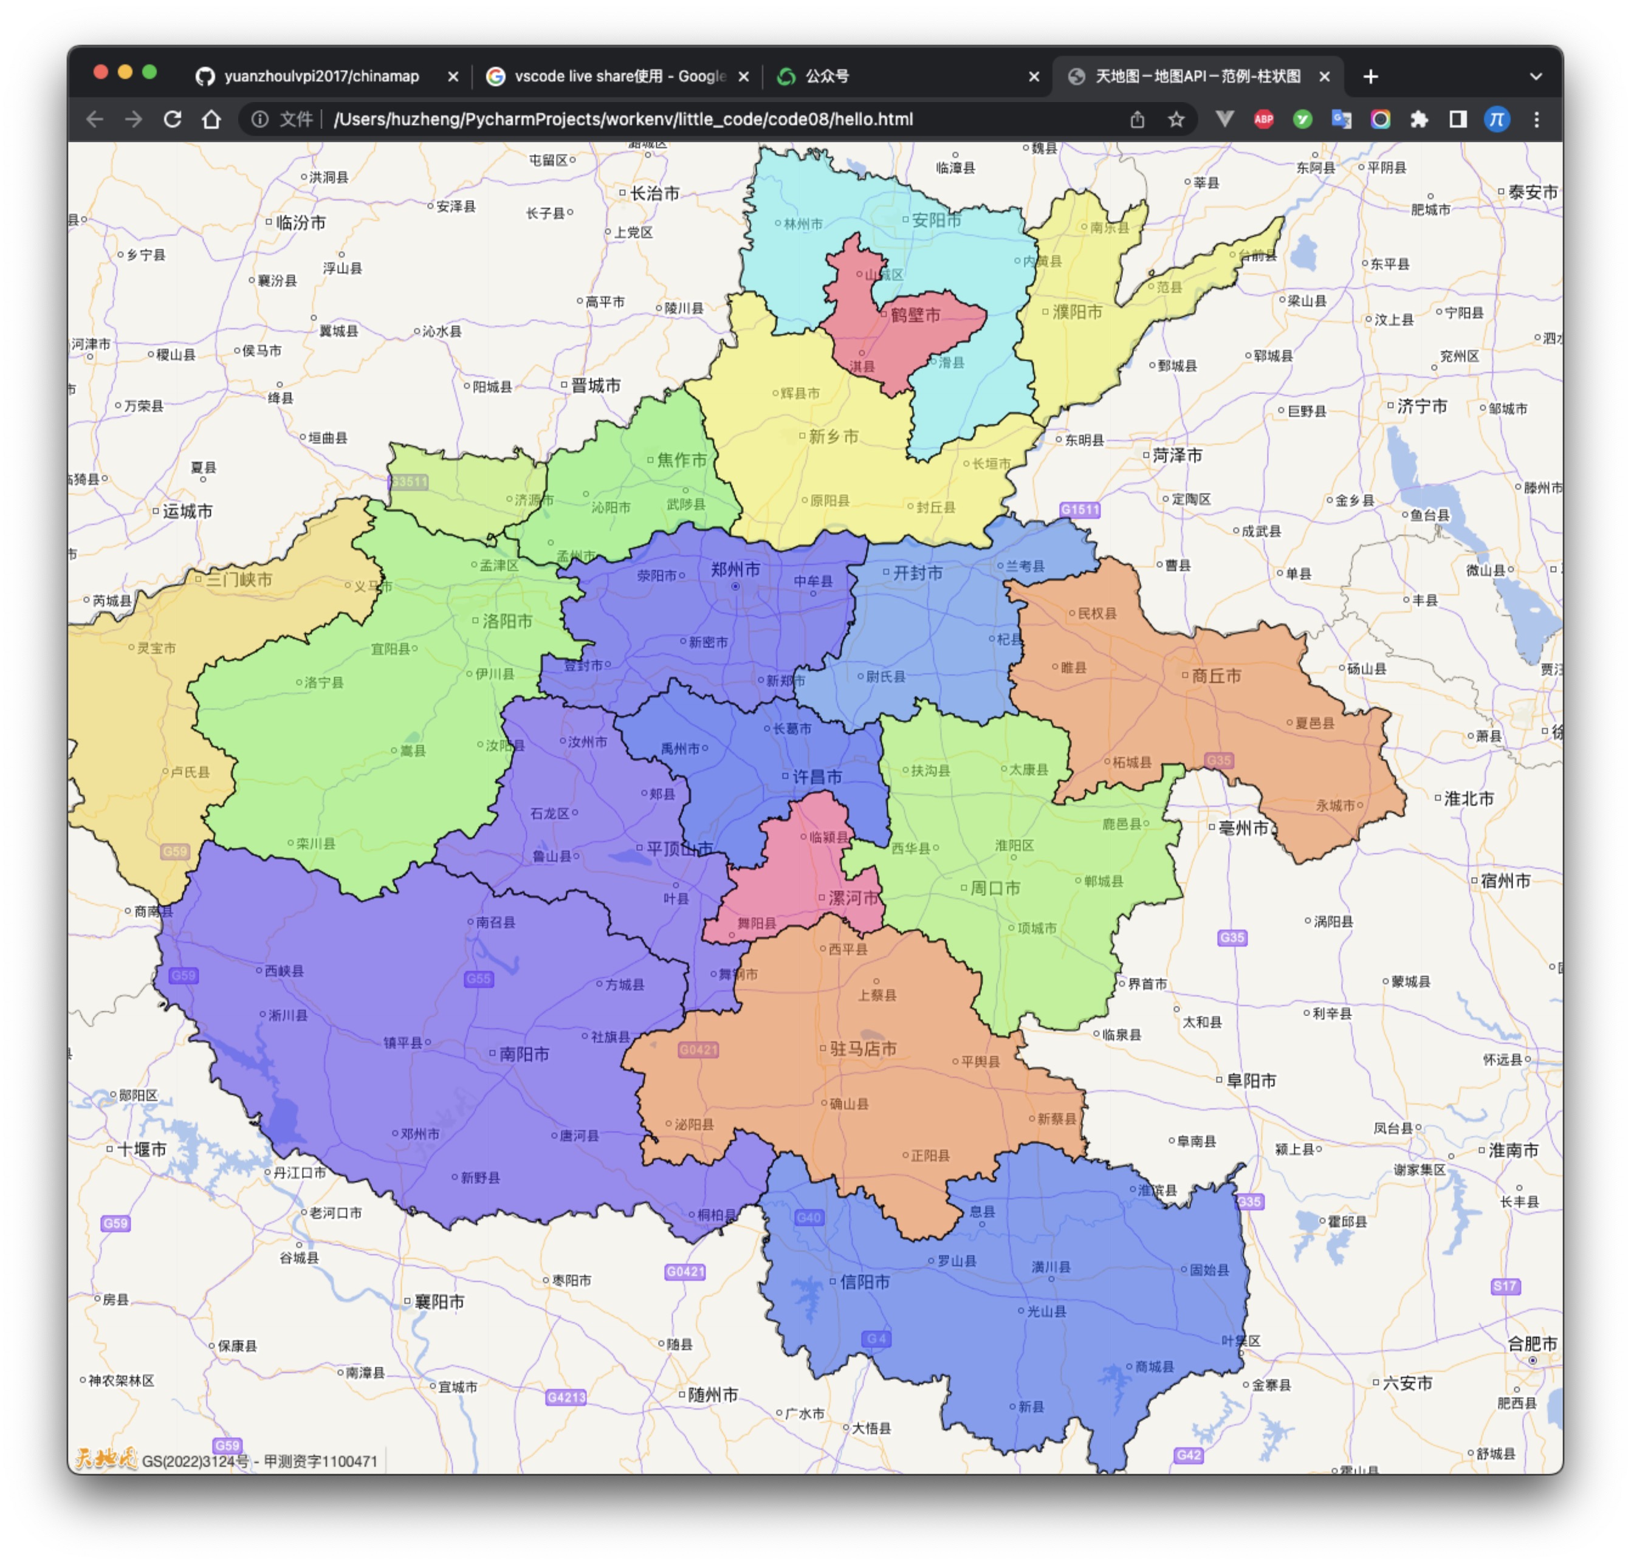The width and height of the screenshot is (1631, 1564).
Task: Switch to the yuanzhoulvpi2017/chinamap tab
Action: pos(320,77)
